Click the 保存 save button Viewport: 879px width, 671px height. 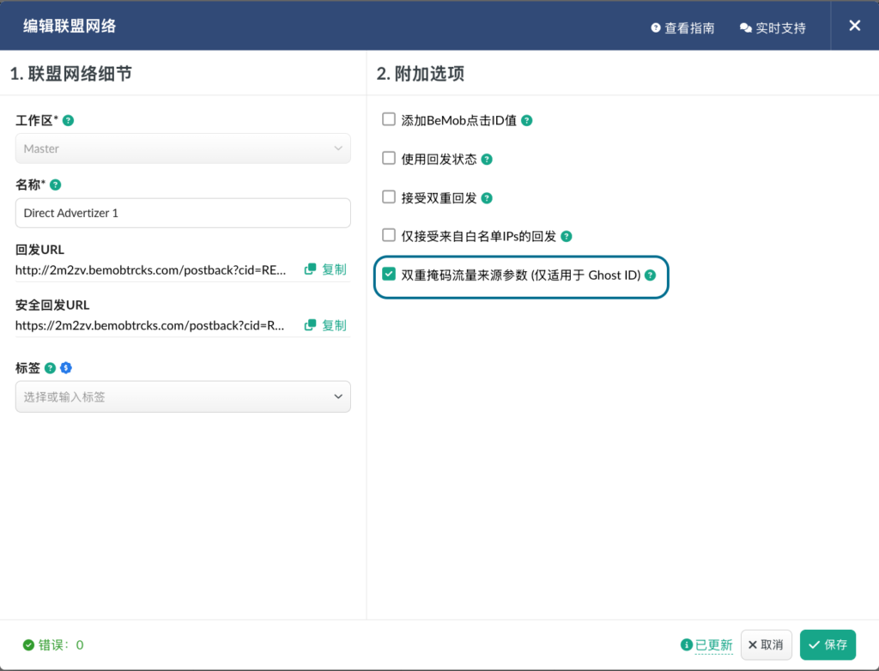tap(827, 644)
